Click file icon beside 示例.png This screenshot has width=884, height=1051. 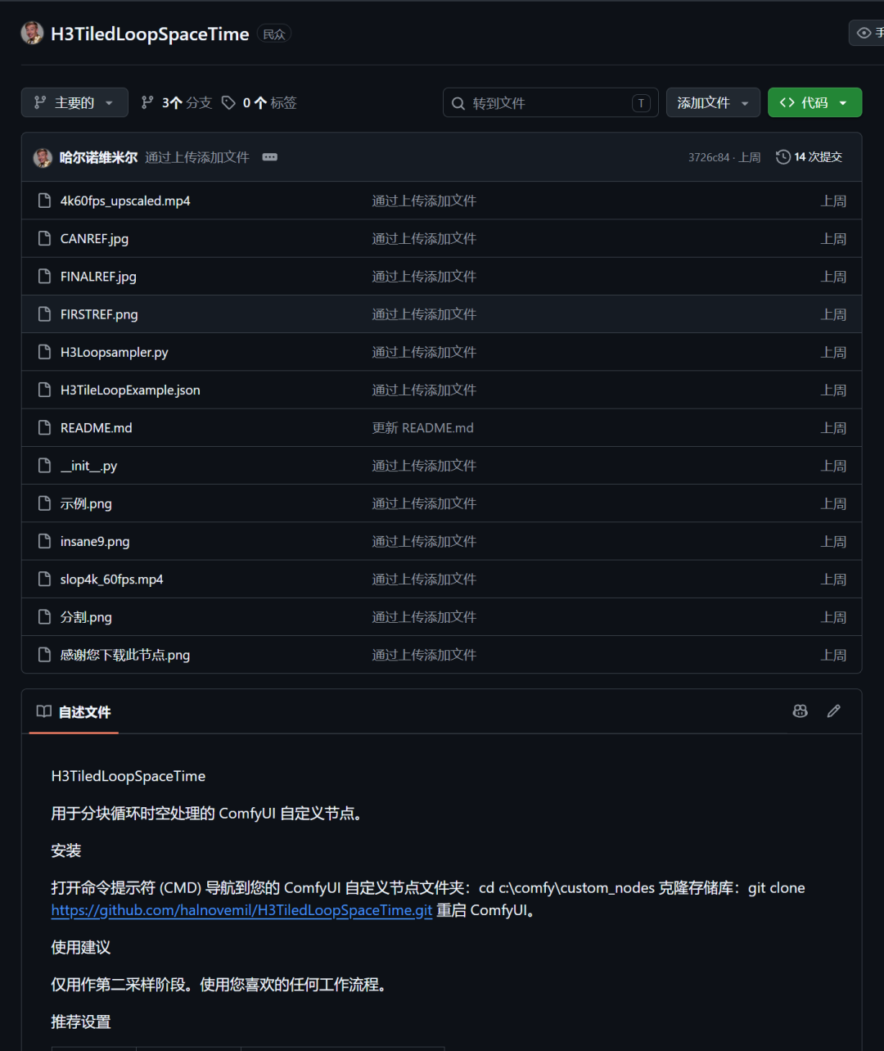coord(45,503)
